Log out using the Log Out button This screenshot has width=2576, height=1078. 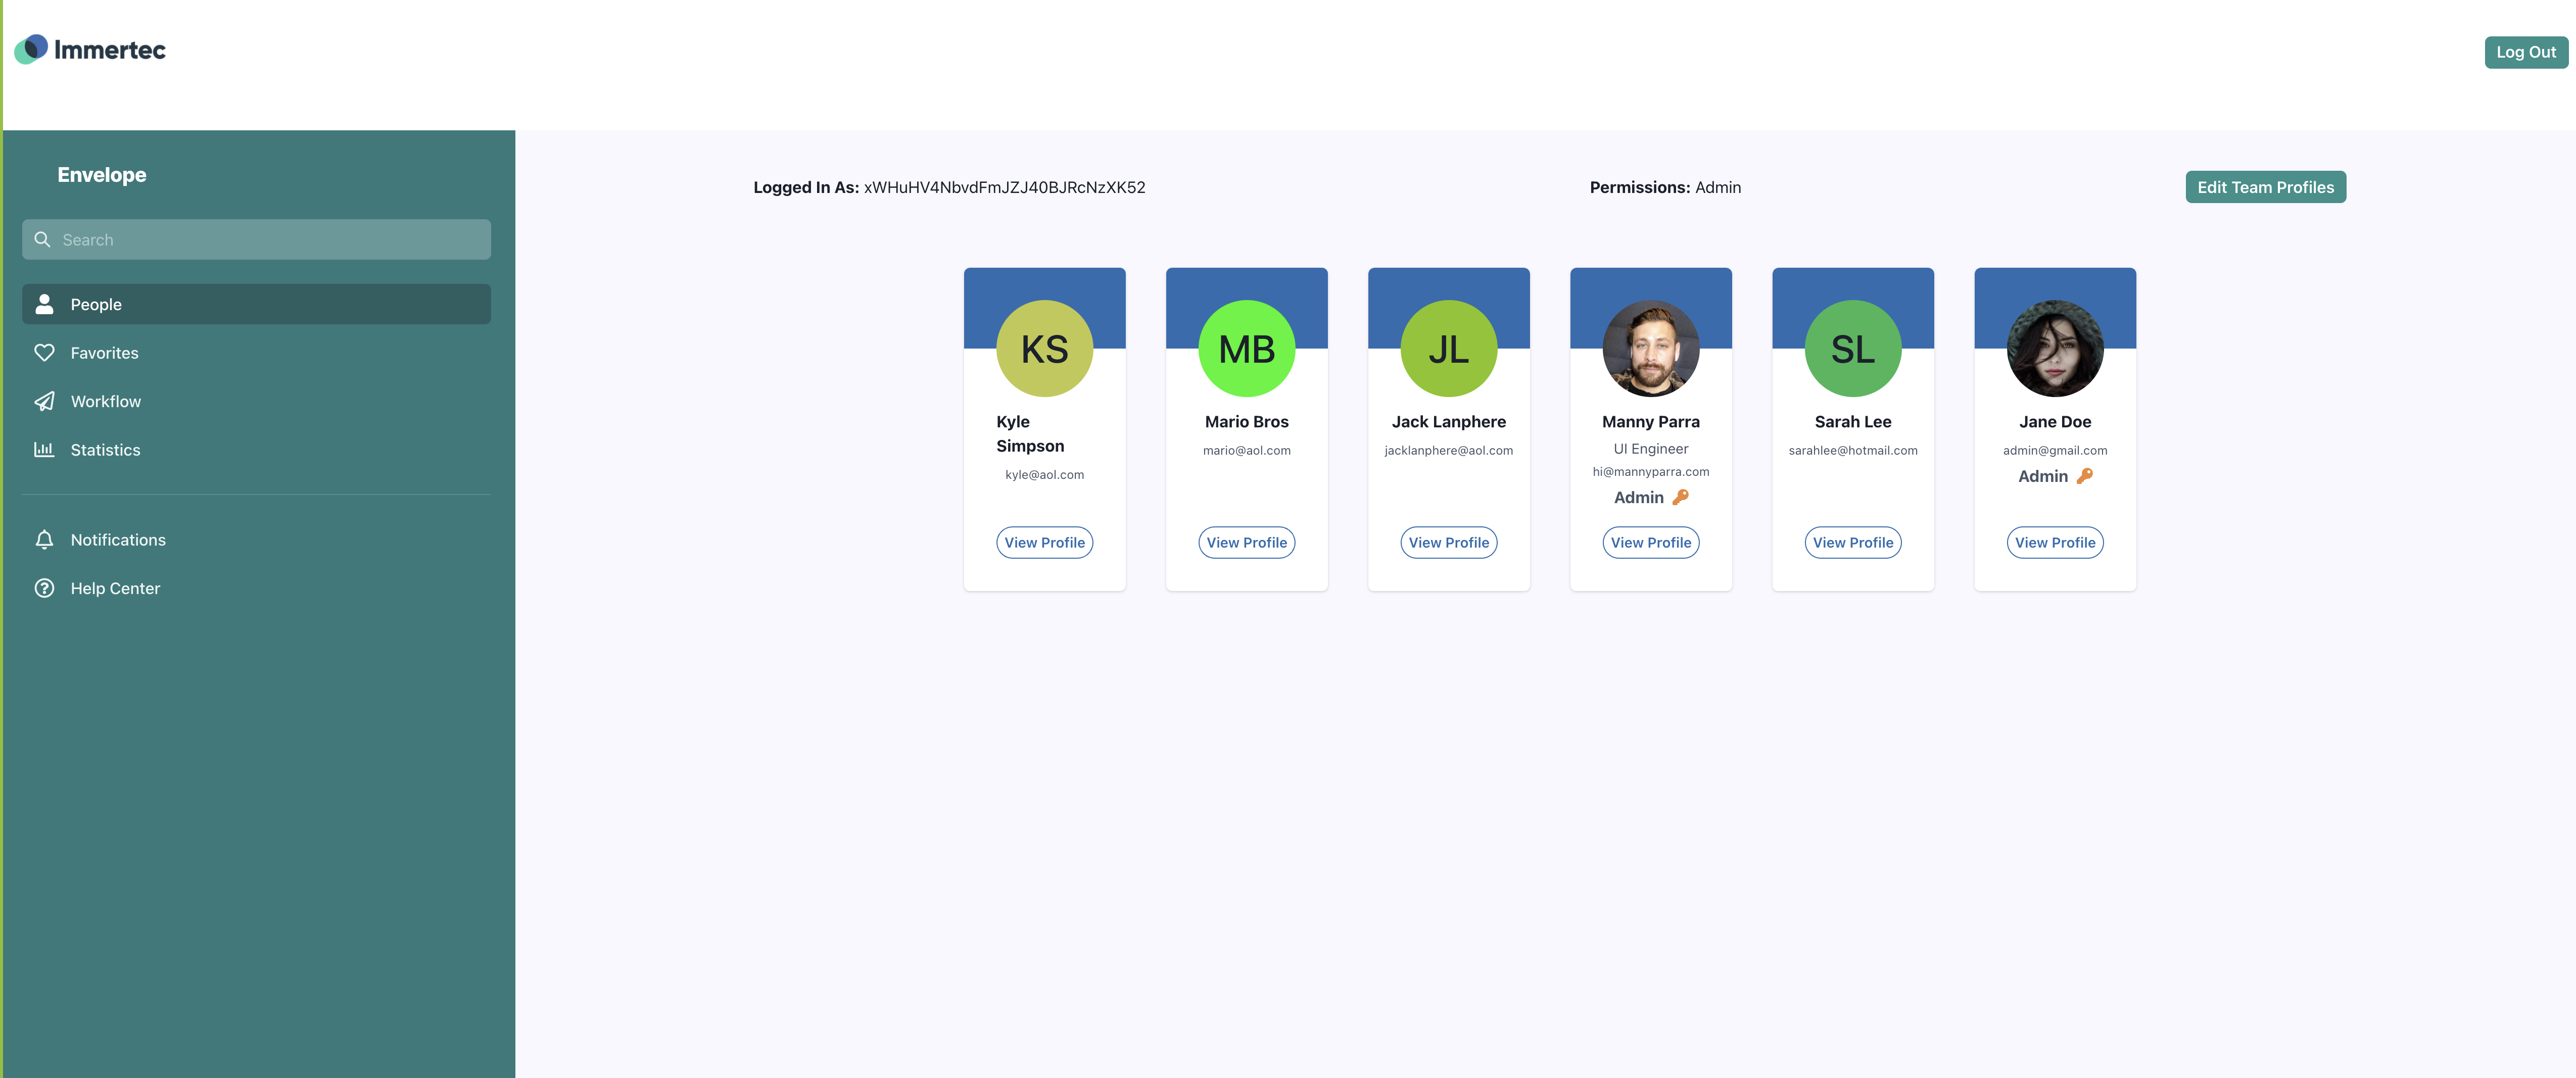point(2525,52)
